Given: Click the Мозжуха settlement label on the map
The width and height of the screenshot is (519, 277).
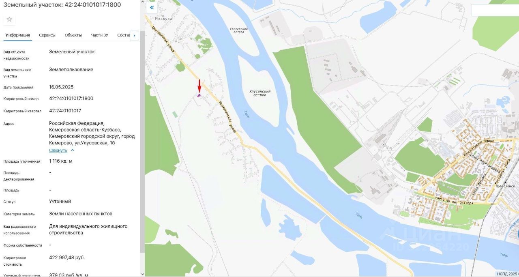Looking at the screenshot, I should (x=164, y=19).
